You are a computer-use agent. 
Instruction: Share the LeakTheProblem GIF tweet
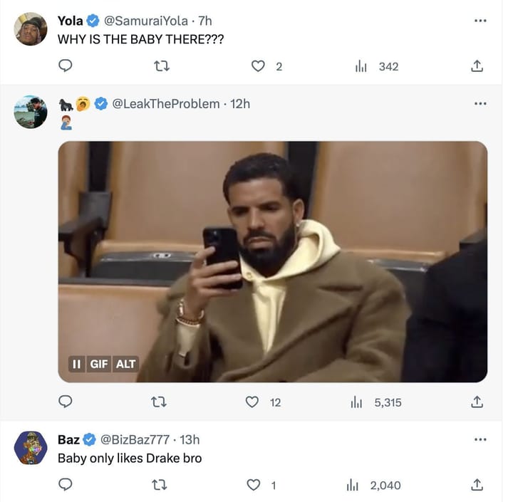477,402
